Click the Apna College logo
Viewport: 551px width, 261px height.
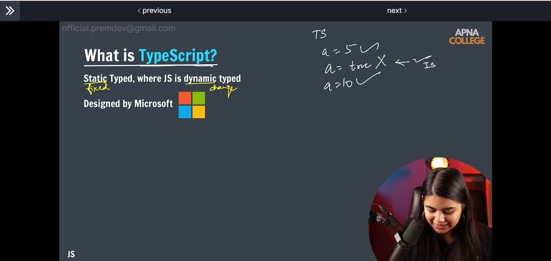[467, 37]
